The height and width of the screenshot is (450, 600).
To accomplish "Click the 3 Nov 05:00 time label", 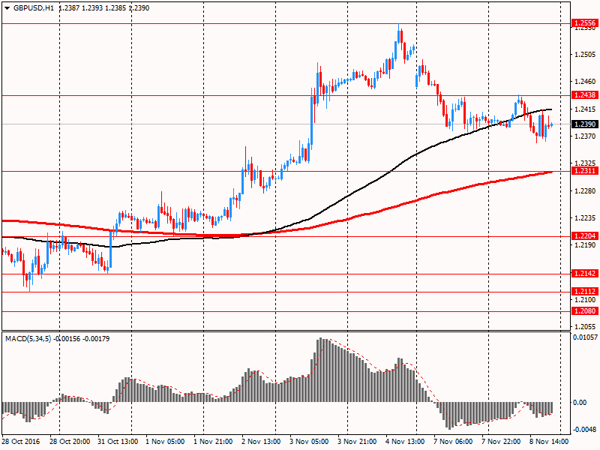I will pyautogui.click(x=309, y=441).
